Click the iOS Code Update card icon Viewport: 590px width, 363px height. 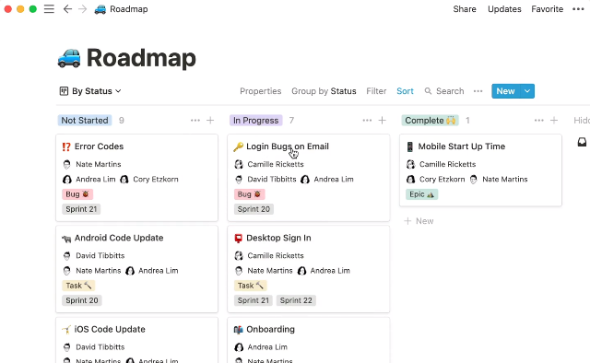pyautogui.click(x=66, y=330)
